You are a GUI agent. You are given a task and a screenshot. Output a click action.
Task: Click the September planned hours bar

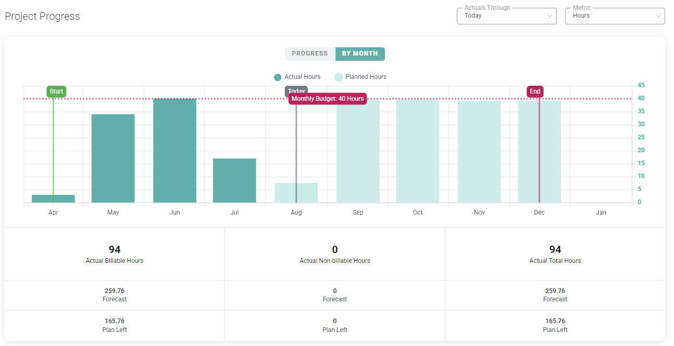pyautogui.click(x=358, y=153)
